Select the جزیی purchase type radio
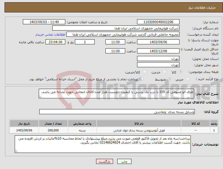The height and width of the screenshot is (169, 223). [x=188, y=79]
